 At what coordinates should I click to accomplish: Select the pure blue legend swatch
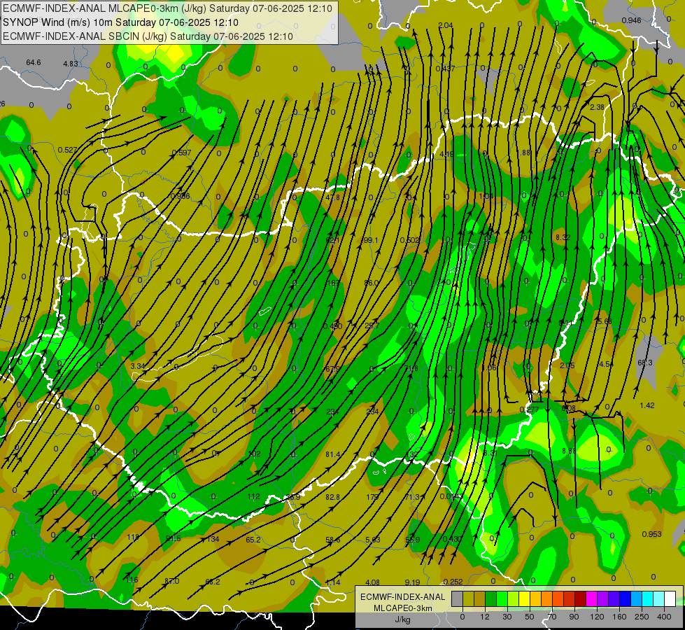pyautogui.click(x=625, y=598)
